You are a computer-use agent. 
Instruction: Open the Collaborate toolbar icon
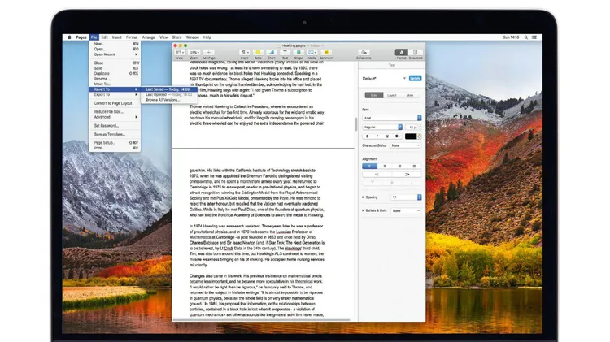point(364,52)
